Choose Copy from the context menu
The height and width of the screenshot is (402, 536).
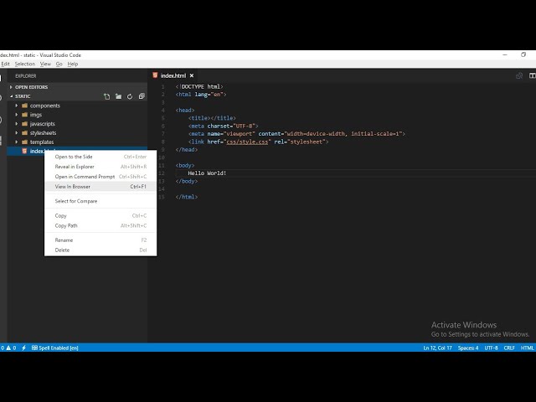coord(100,216)
